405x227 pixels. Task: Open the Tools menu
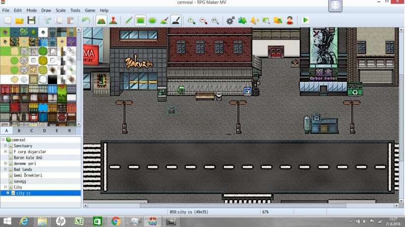75,10
